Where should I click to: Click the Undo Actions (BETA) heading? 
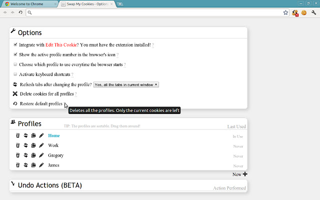point(50,185)
